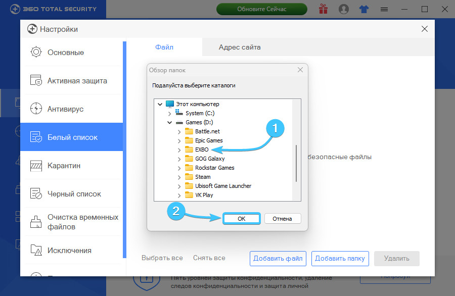455x296 pixels.
Task: Switch to the Файл tab
Action: (164, 47)
